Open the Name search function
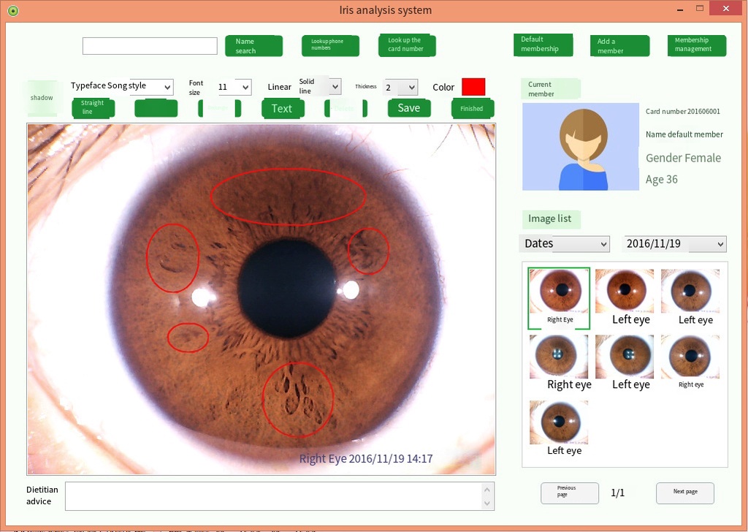The image size is (748, 532). coord(253,45)
